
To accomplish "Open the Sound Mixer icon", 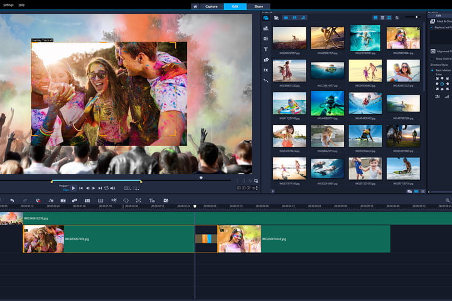I will point(51,201).
